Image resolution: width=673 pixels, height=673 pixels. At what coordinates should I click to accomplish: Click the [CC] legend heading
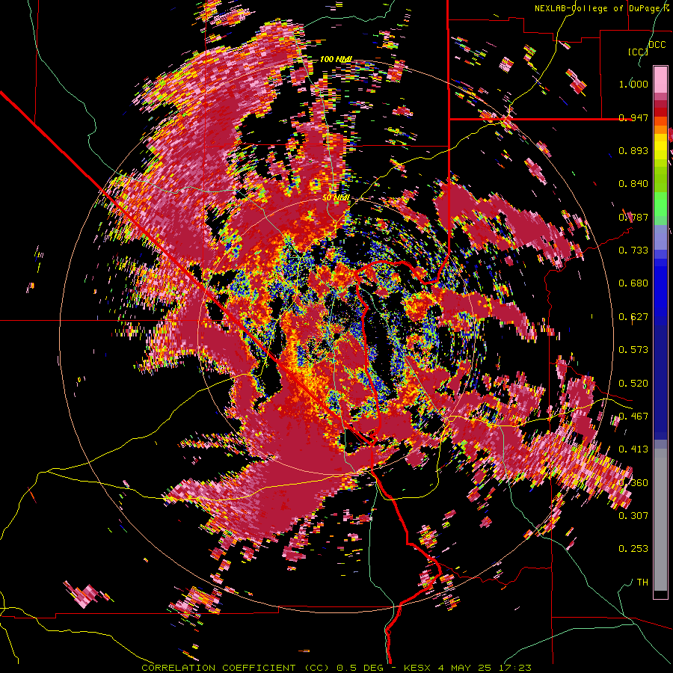pyautogui.click(x=639, y=52)
